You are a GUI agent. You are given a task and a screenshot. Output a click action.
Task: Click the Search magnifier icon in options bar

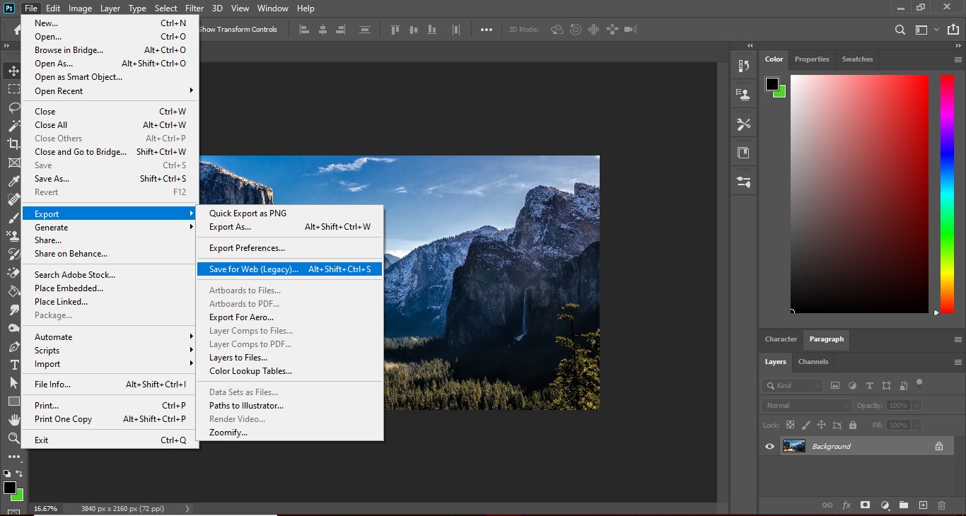pyautogui.click(x=900, y=30)
